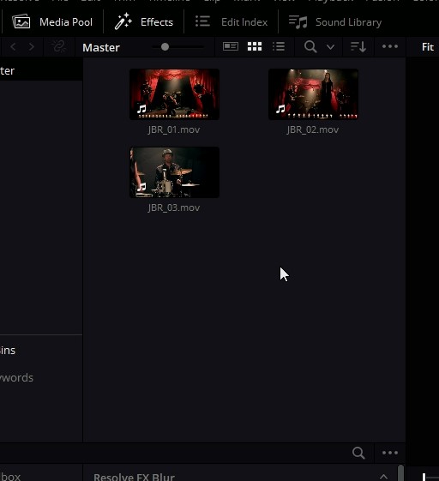Toggle the Media Pool panel

coord(52,22)
